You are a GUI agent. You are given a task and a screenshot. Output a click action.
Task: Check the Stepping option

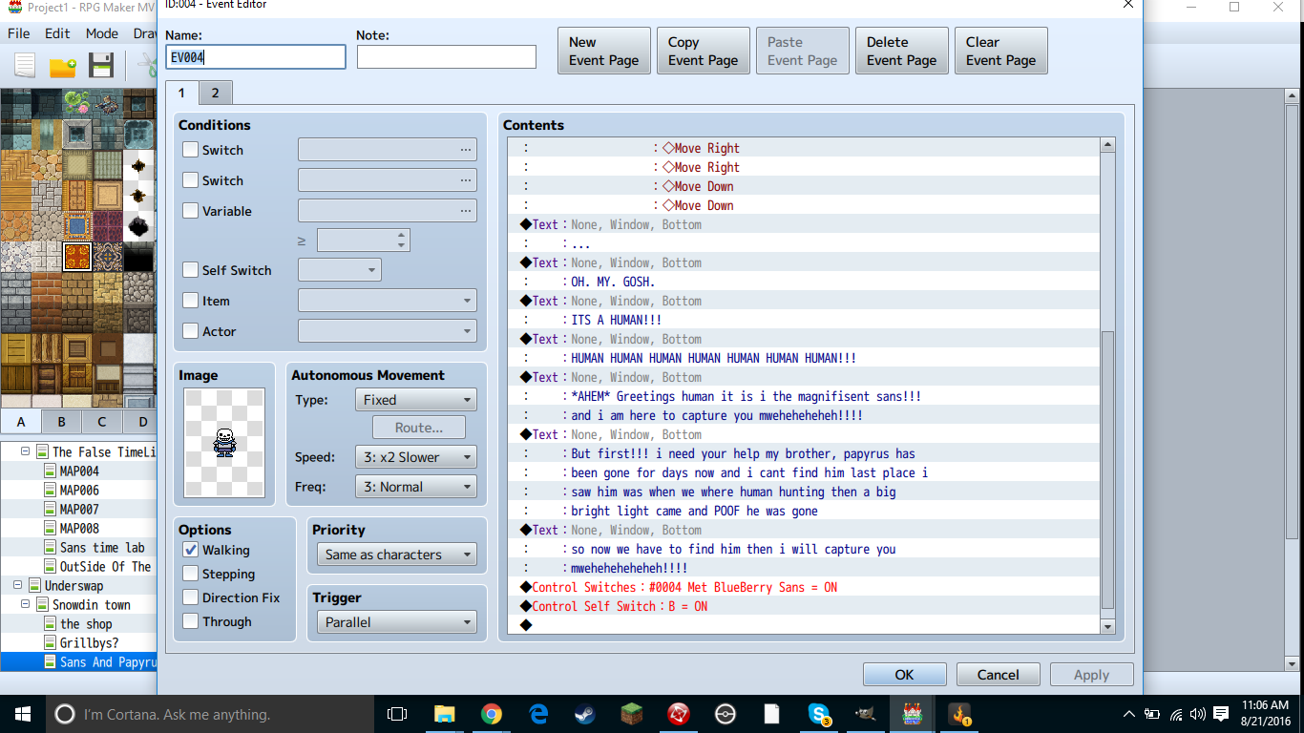click(x=190, y=574)
